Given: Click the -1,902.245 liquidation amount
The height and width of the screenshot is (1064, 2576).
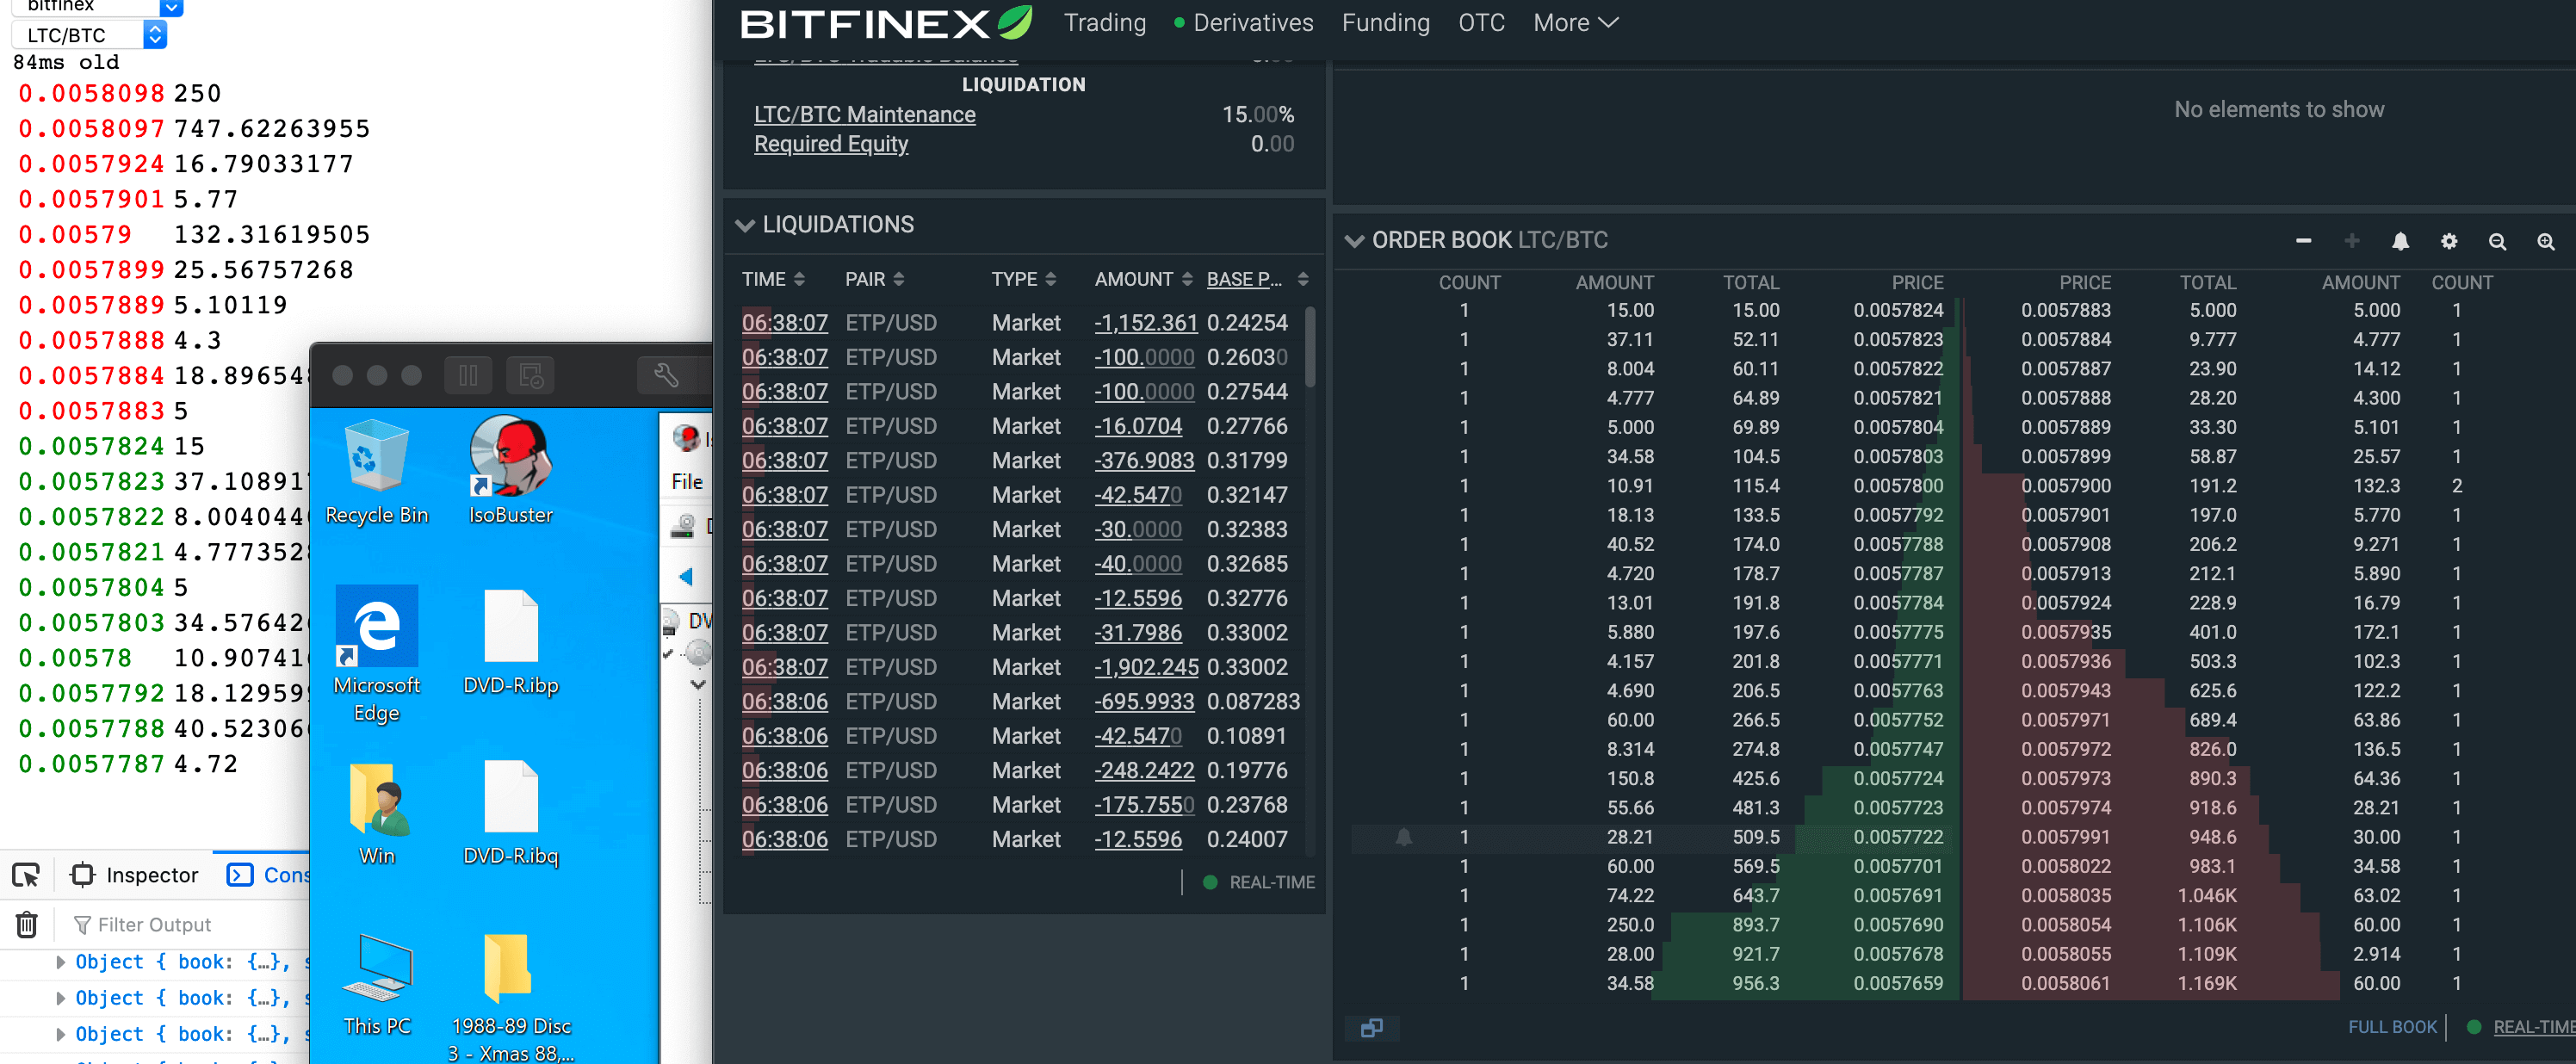Looking at the screenshot, I should click(1146, 667).
